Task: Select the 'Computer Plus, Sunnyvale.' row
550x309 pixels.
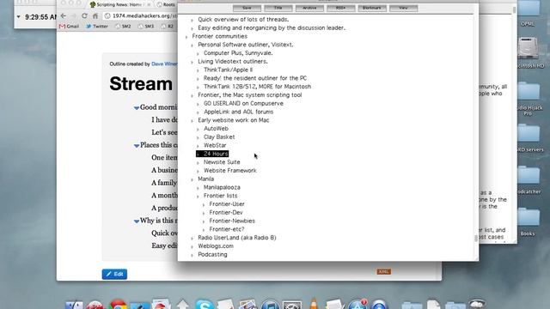Action: (238, 53)
